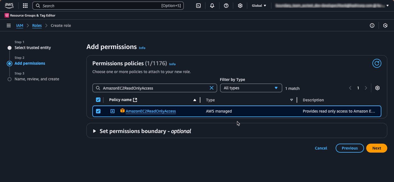Expand the AmazonEC2ReadOnlyAccess policy details
This screenshot has width=394, height=182.
(113, 111)
